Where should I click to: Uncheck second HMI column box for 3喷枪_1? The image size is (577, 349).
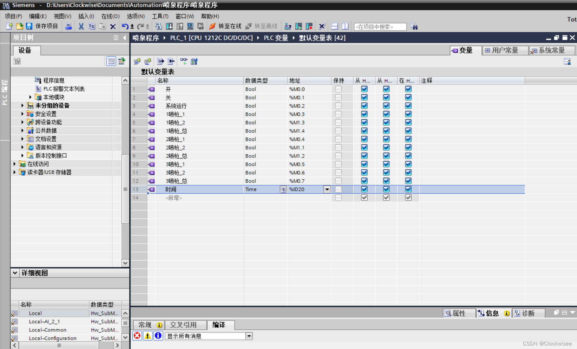click(x=386, y=164)
